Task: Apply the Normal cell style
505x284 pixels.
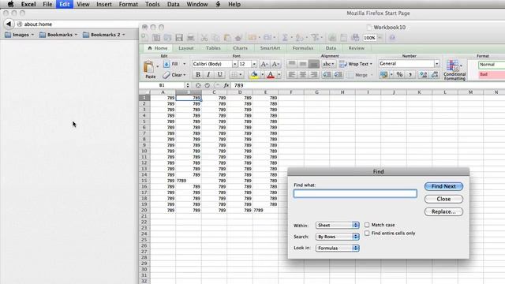Action: [x=491, y=65]
